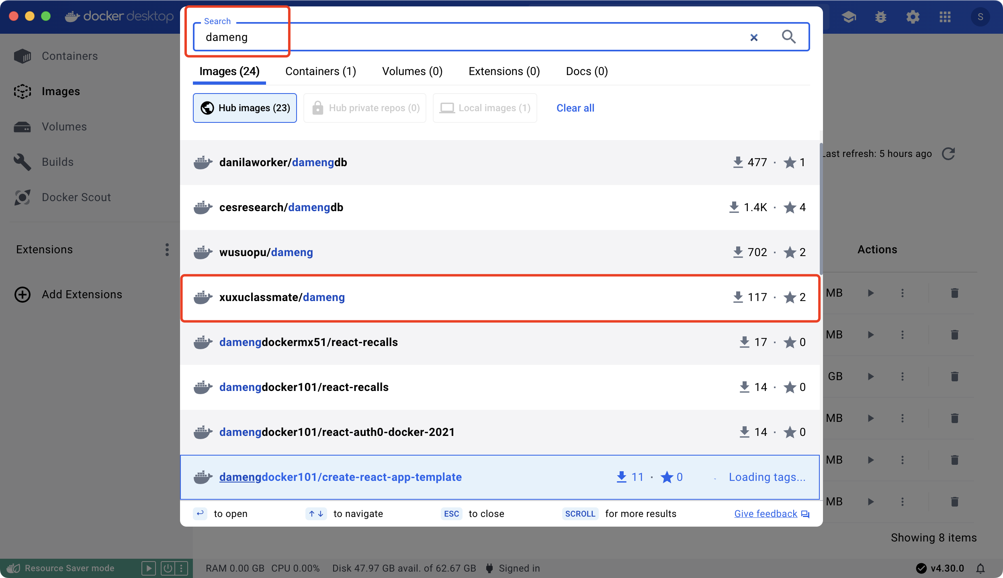Open Containers in the sidebar
Viewport: 1003px width, 578px height.
coord(90,56)
